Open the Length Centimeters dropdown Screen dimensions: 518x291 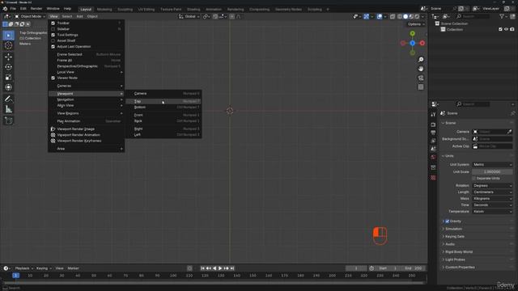492,192
